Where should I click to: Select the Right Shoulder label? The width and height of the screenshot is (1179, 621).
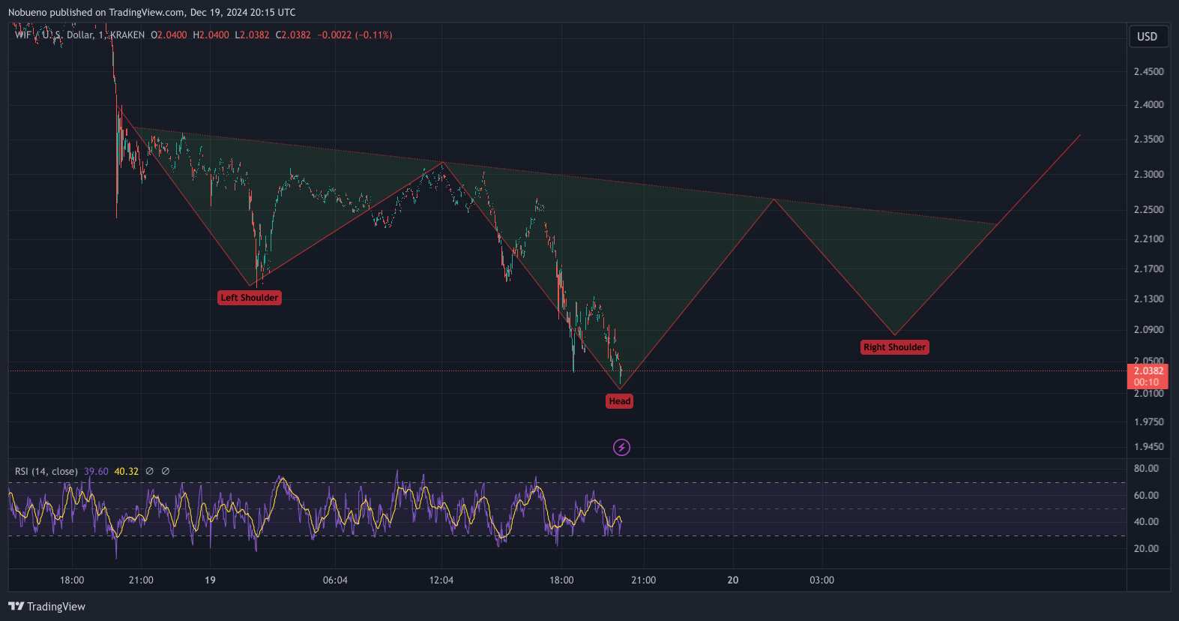click(895, 347)
